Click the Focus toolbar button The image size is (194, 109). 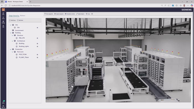pos(88,14)
